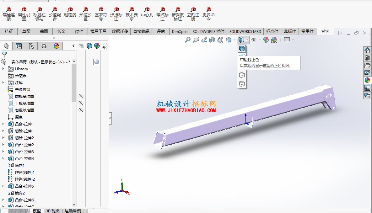Screen dimensions: 372x213
Task: Switch to the ConfigurationManager tab
Action: [x=31, y=46]
